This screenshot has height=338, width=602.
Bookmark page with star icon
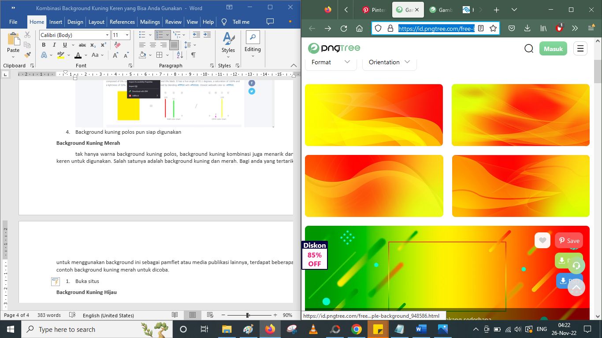click(x=493, y=28)
